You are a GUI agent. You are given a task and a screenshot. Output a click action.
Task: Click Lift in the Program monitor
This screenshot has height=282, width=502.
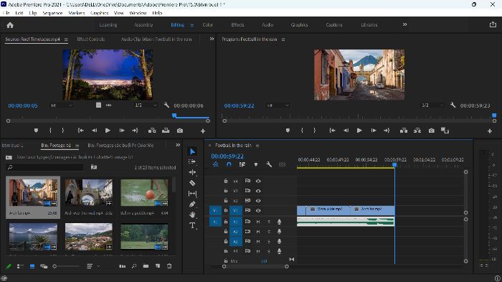[403, 131]
